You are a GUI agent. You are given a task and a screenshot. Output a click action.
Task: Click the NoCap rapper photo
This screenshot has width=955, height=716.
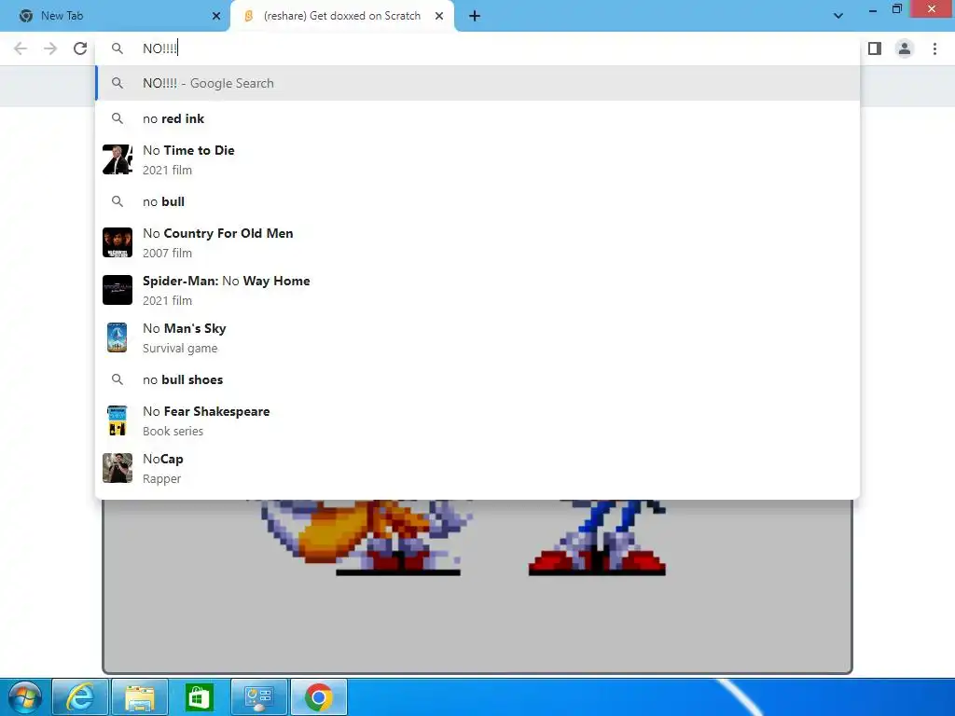click(x=118, y=468)
